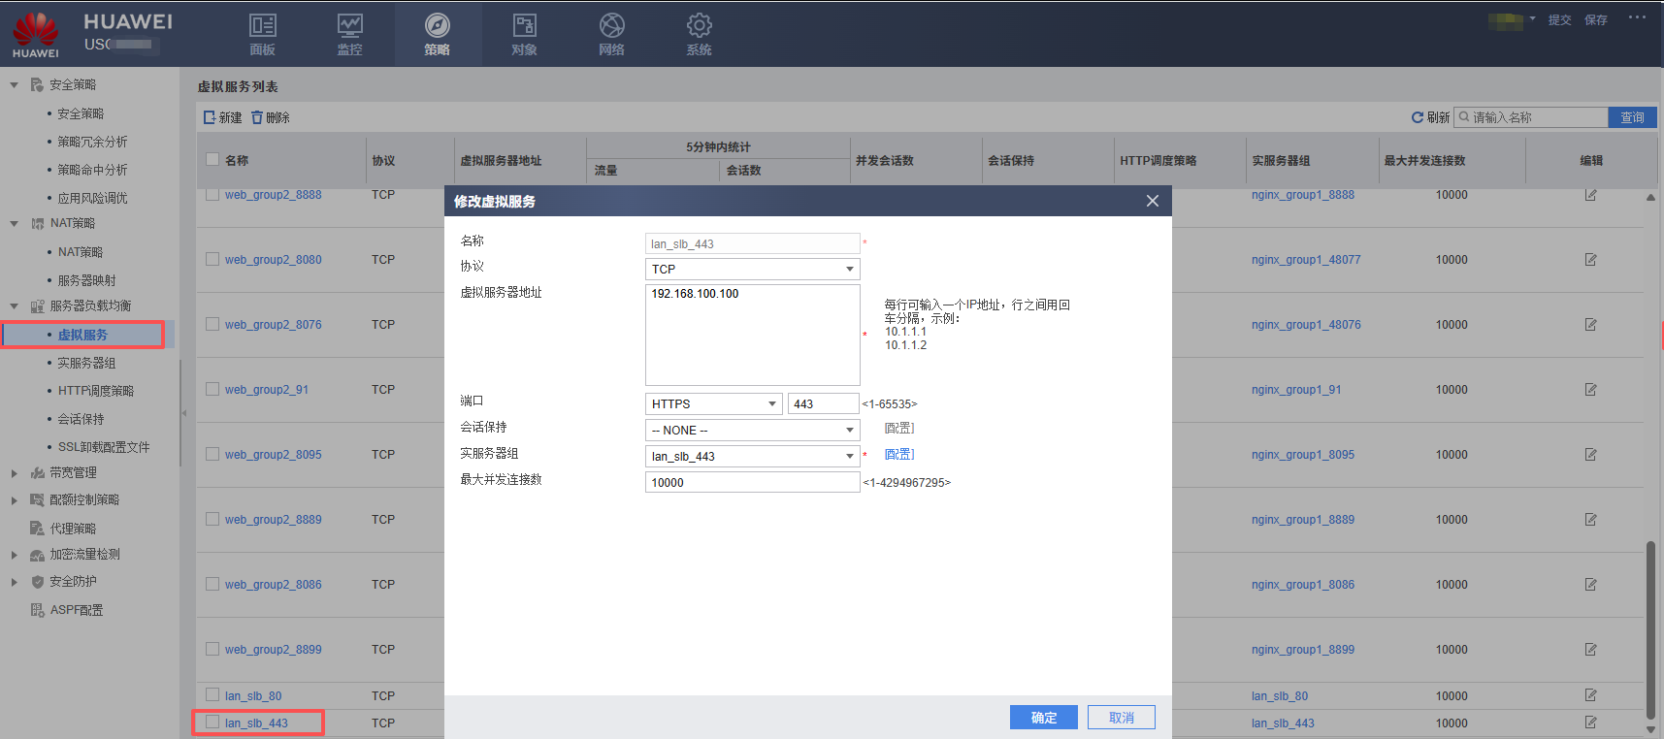The height and width of the screenshot is (739, 1664).
Task: Click the 删除 trash button
Action: point(271,117)
